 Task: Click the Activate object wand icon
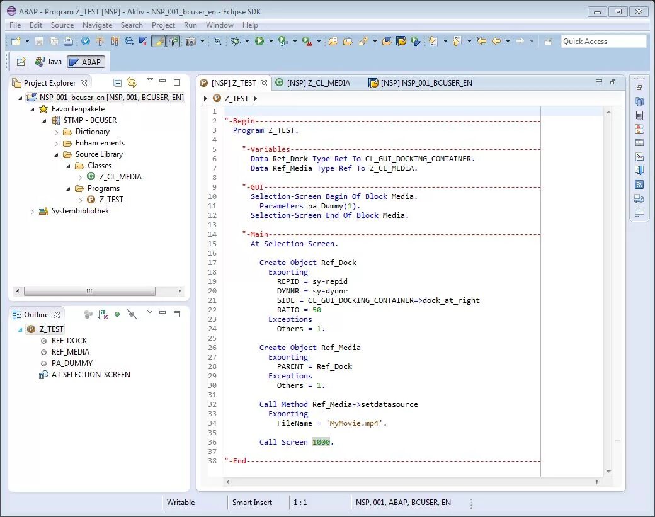point(100,41)
